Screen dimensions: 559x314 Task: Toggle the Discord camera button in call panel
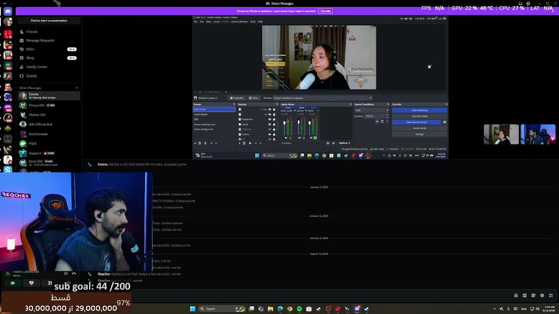(x=13, y=283)
